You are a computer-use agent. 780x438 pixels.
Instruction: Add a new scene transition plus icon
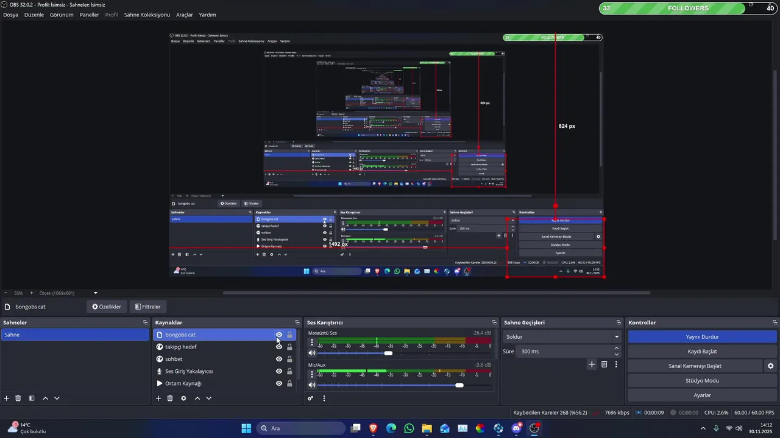(x=591, y=364)
